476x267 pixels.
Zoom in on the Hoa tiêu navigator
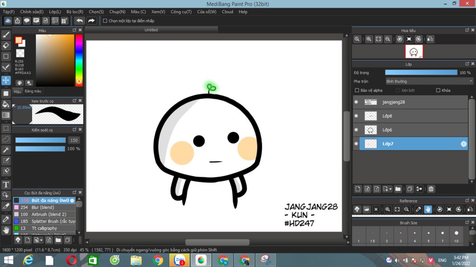[369, 39]
